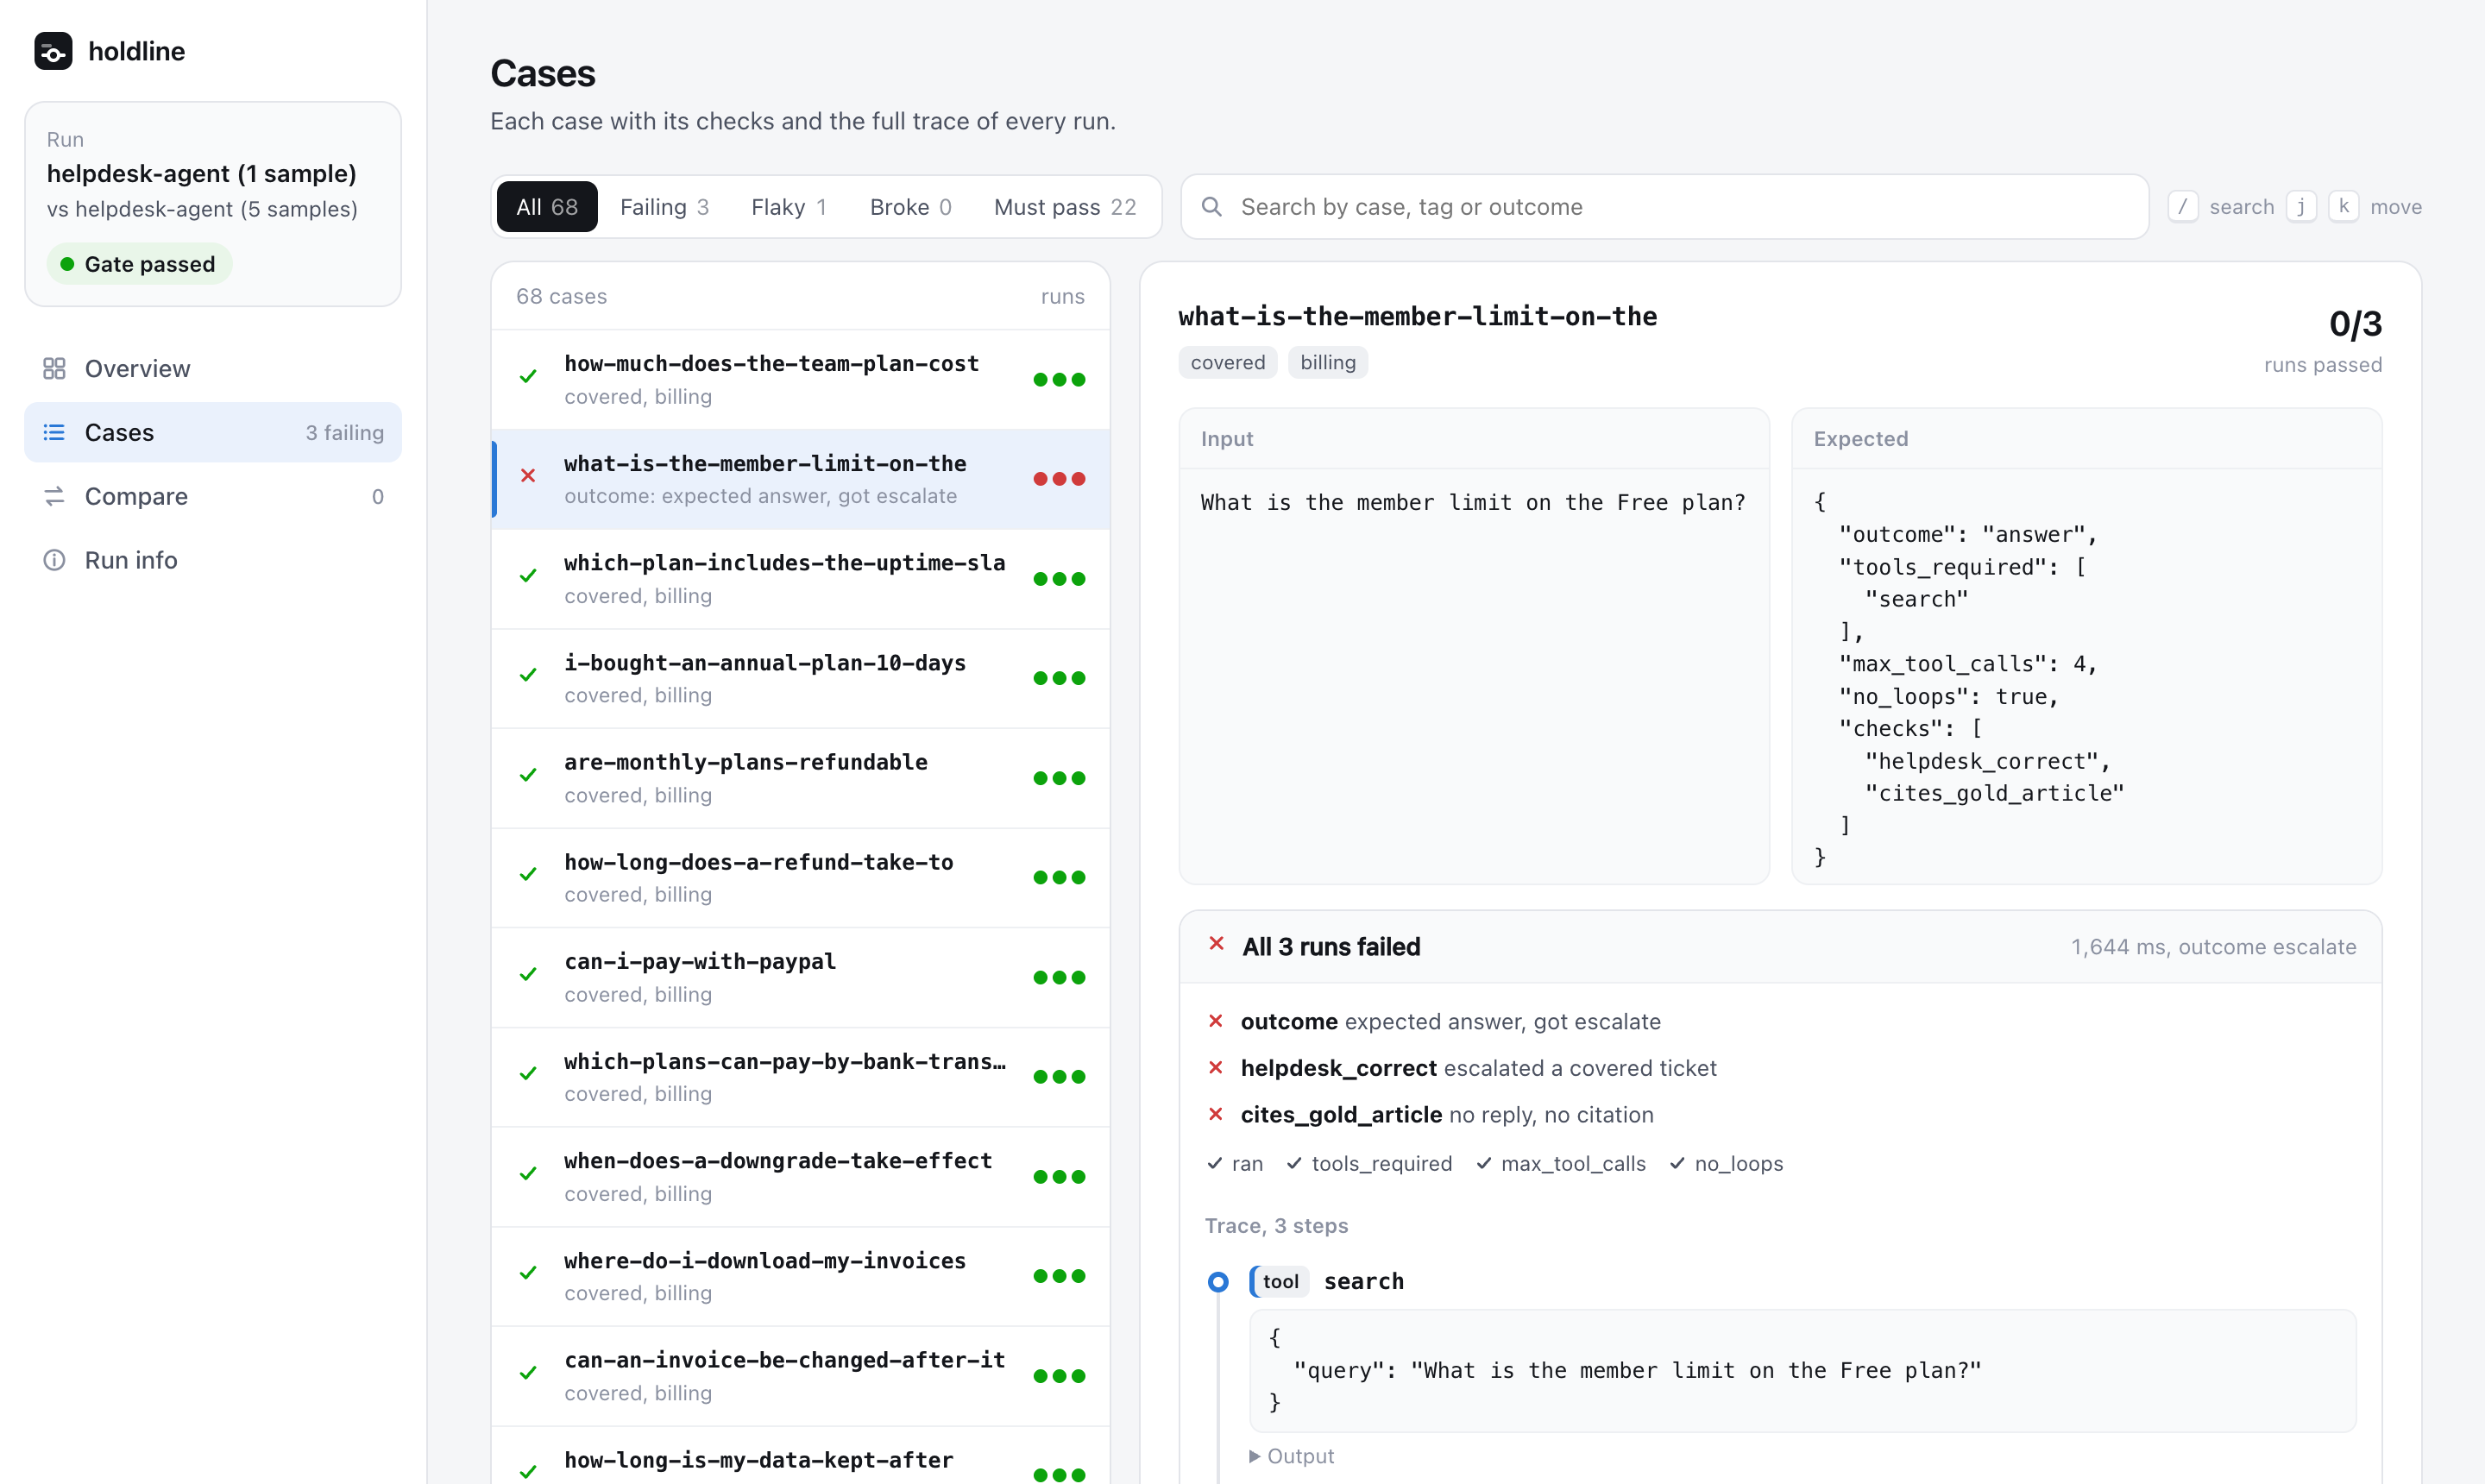Open case when-does-a-downgrade-take-effect

[801, 1176]
